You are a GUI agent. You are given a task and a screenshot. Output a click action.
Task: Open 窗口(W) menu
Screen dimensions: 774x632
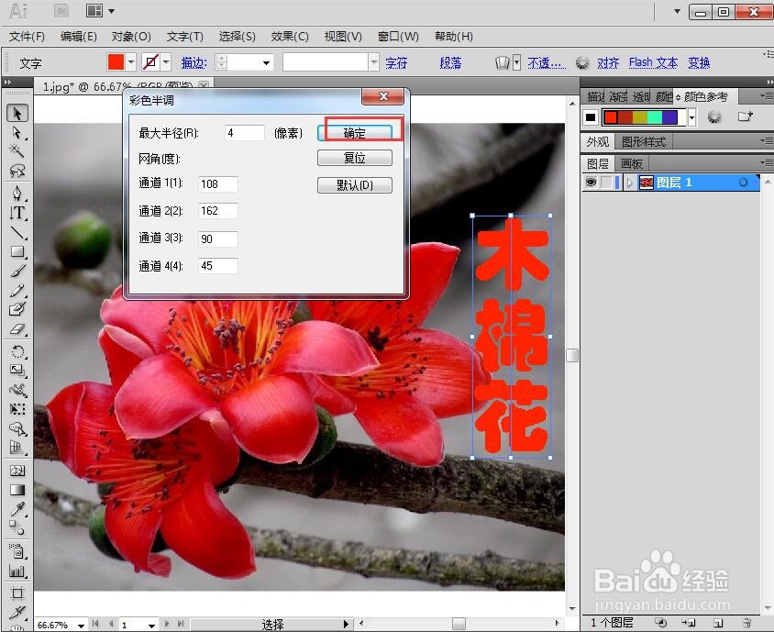coord(398,37)
